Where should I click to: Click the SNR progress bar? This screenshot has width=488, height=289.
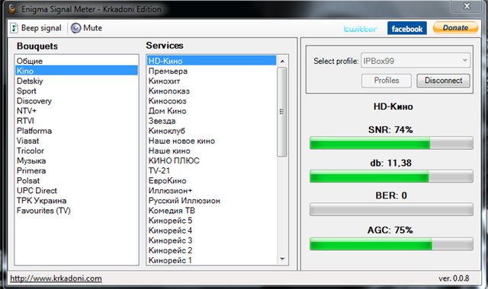(391, 143)
